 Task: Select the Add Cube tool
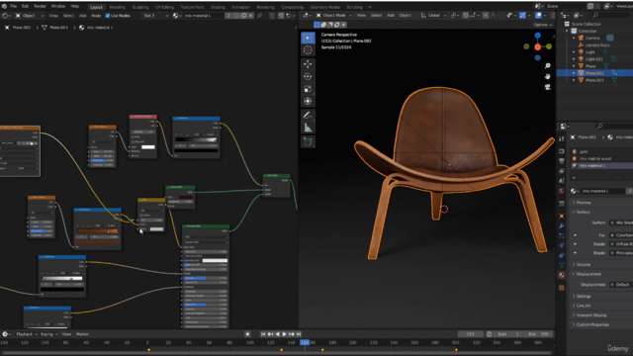tap(308, 142)
